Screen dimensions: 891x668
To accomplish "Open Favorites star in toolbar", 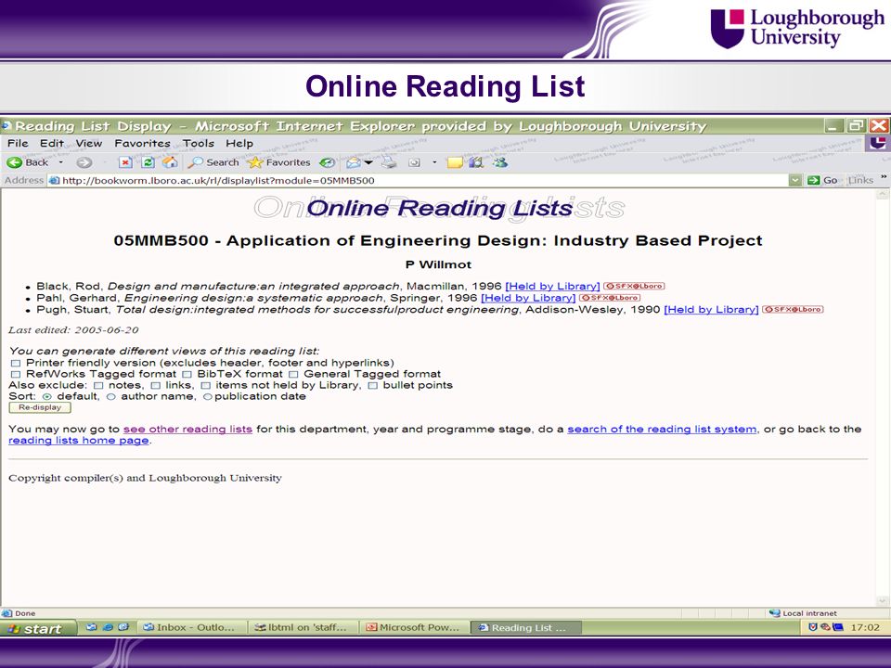I will click(x=255, y=162).
